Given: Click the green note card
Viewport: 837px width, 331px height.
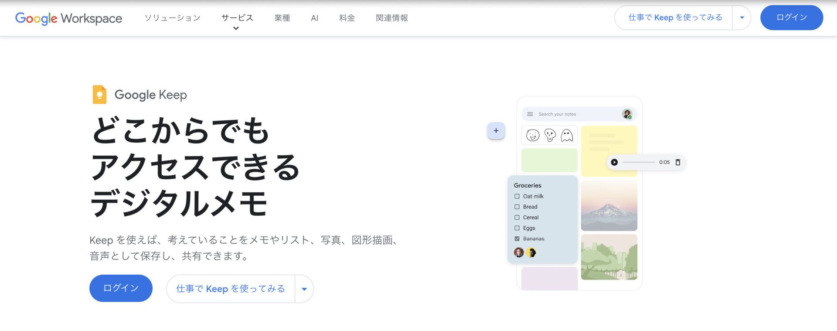Looking at the screenshot, I should pos(549,160).
